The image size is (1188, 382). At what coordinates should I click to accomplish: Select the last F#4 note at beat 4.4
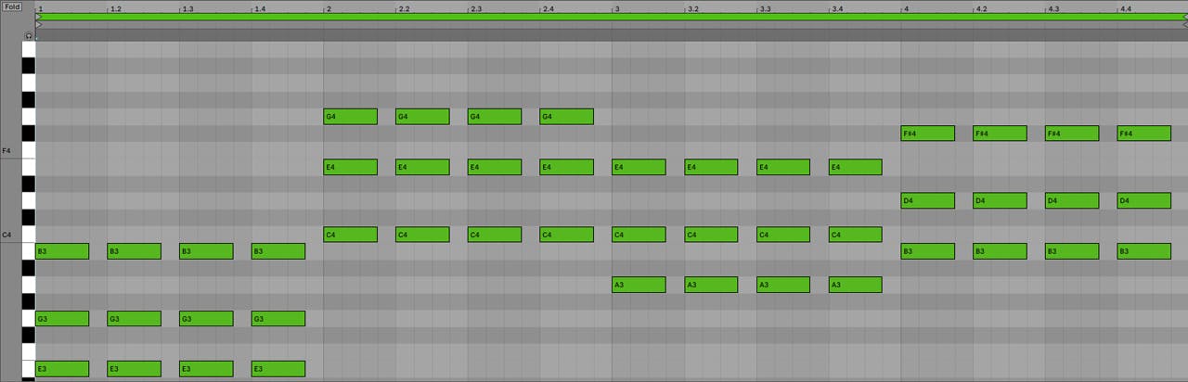[x=1143, y=134]
